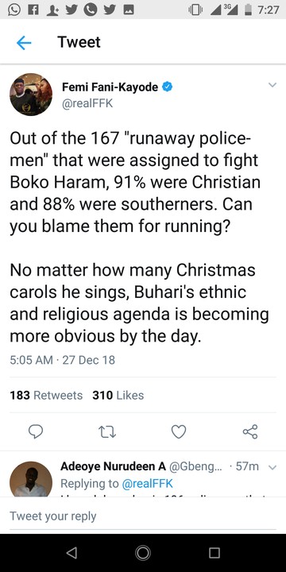Tap the retweet arrows icon
Viewport: 286px width, 572px height.
click(107, 432)
